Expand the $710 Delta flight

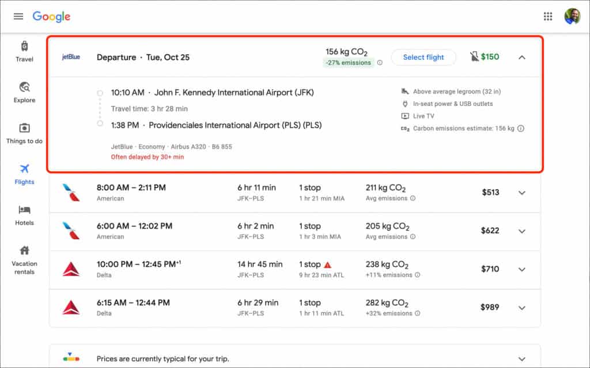pos(522,269)
